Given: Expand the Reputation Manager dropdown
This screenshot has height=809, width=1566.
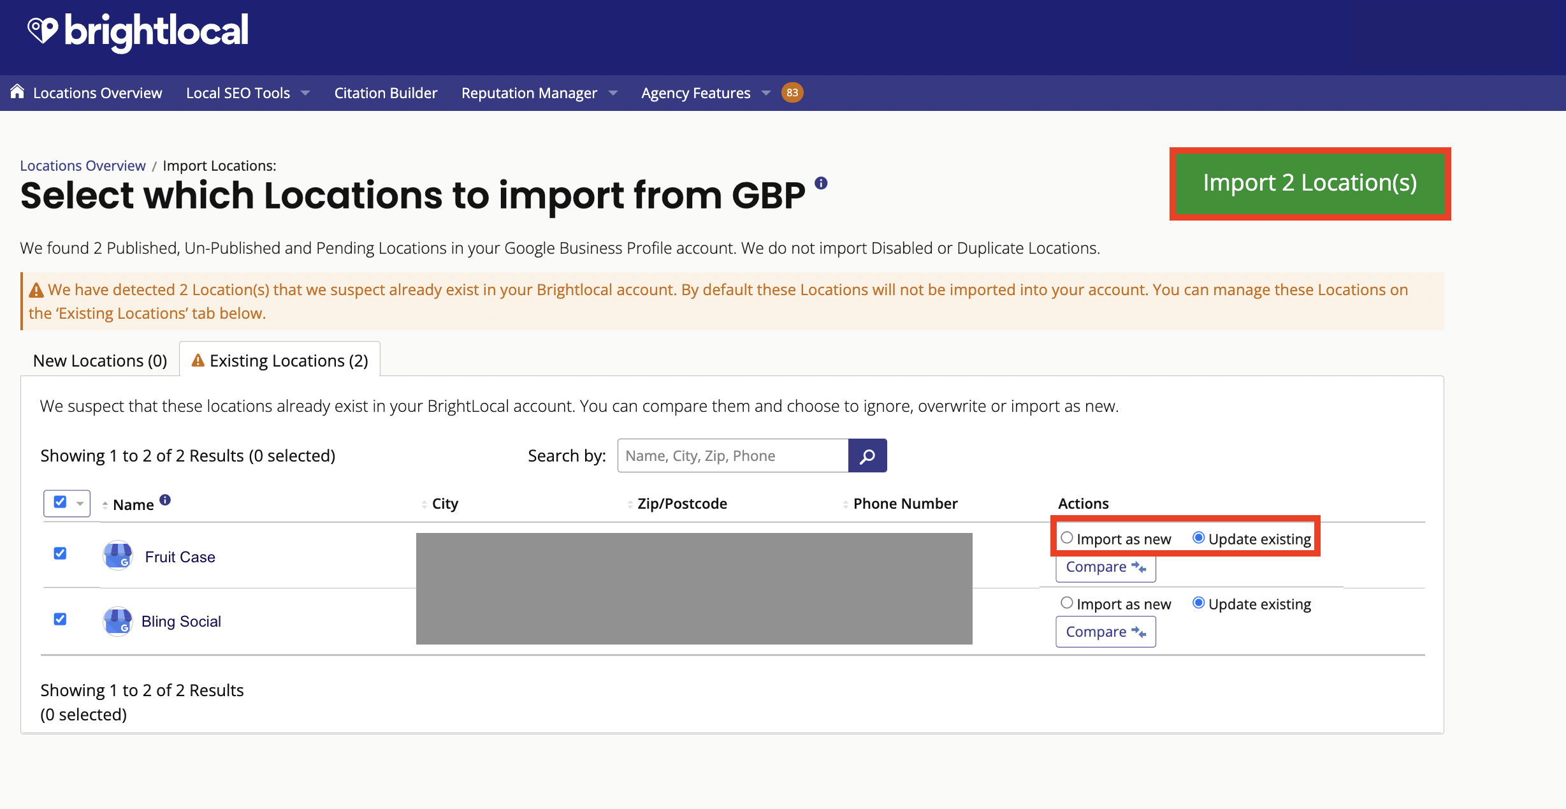Looking at the screenshot, I should [613, 93].
